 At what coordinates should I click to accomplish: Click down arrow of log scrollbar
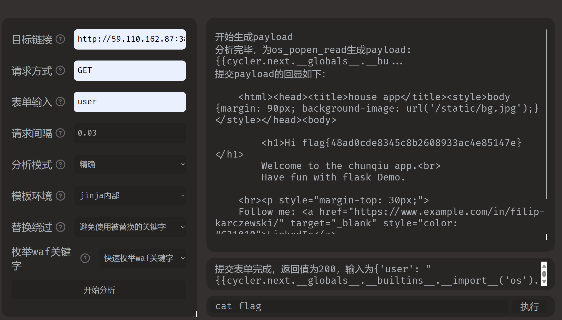pyautogui.click(x=544, y=282)
